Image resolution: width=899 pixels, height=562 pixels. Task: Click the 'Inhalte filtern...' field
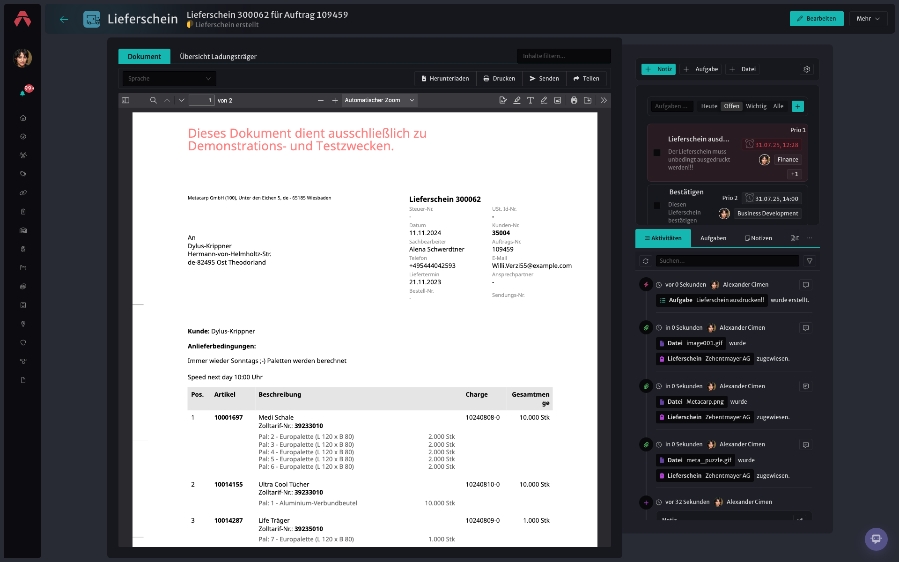click(x=564, y=56)
